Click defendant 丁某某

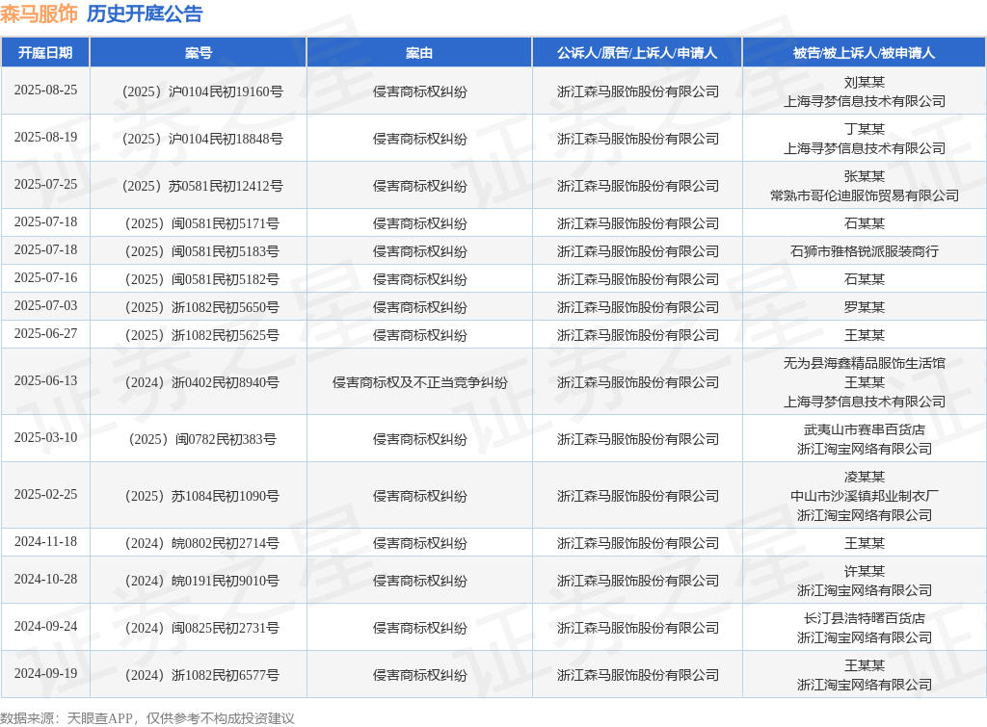coord(865,129)
